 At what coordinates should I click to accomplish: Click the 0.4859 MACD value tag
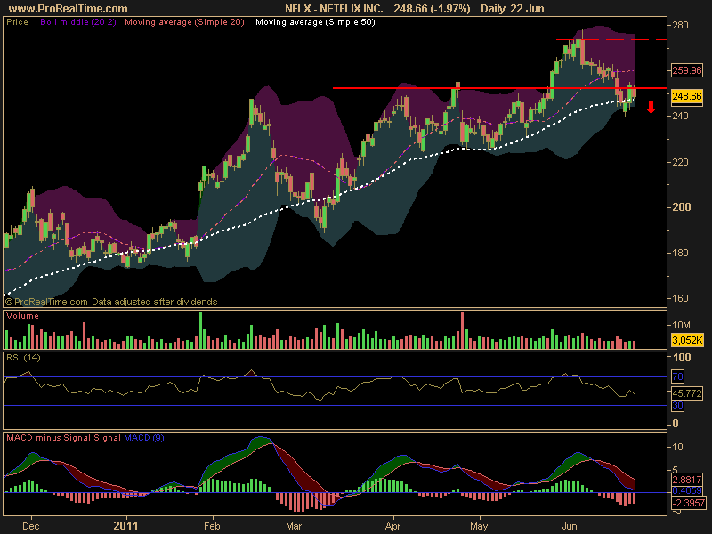pos(687,491)
